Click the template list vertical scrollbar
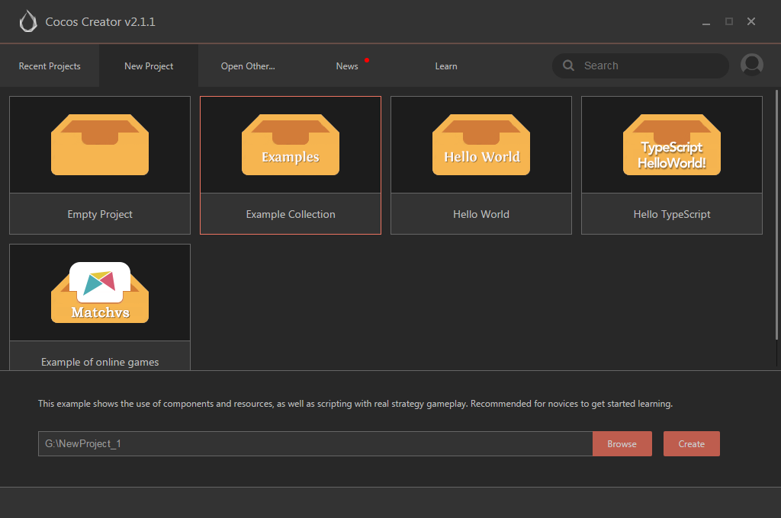This screenshot has width=781, height=518. [776, 215]
